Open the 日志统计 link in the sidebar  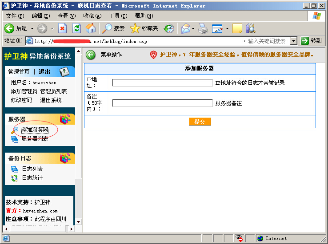(32, 178)
